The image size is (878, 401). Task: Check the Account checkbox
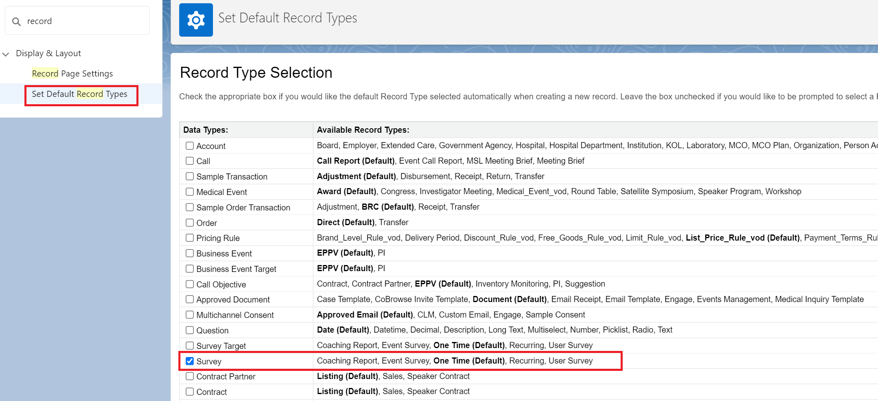pos(190,146)
